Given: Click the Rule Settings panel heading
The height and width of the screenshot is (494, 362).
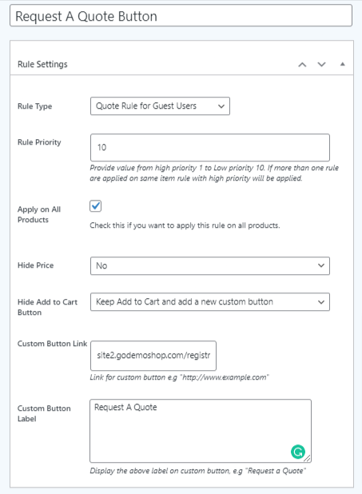Looking at the screenshot, I should pos(42,64).
